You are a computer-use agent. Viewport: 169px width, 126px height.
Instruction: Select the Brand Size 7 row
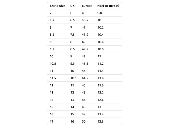[x=84, y=13]
